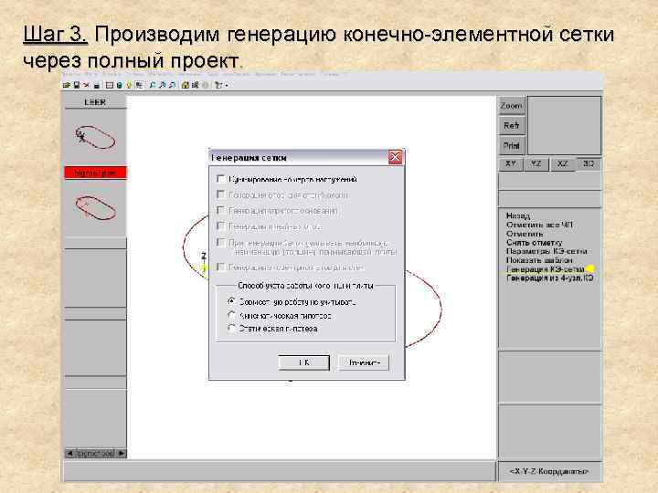Toggle the sixth 'Генерация...' checkbox
Image resolution: width=658 pixels, height=493 pixels.
pos(221,267)
